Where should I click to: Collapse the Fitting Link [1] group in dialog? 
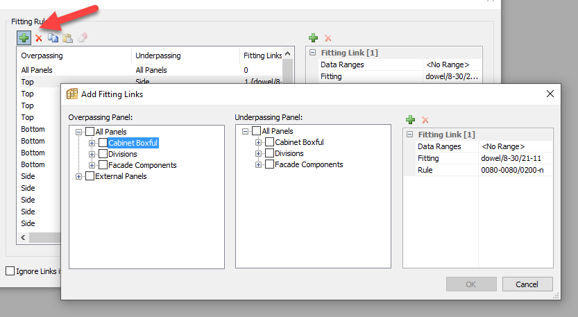(409, 135)
